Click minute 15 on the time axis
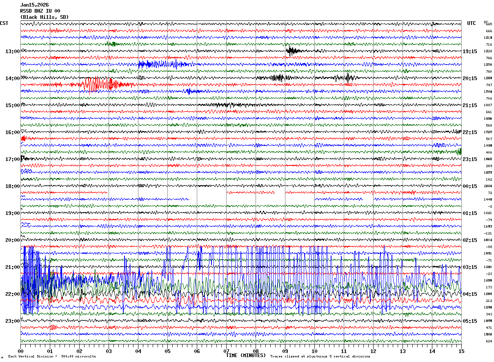Screen dimensions: 494x362 (x=461, y=351)
